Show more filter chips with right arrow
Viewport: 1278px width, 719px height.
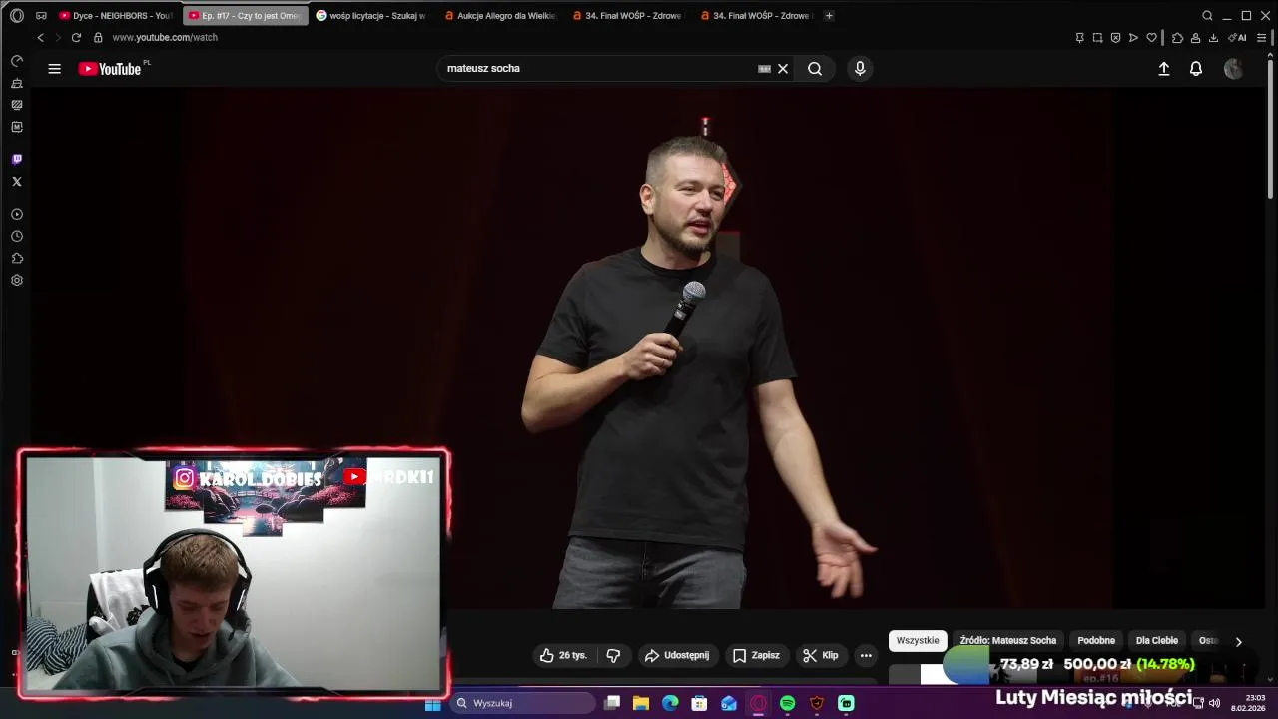tap(1239, 642)
